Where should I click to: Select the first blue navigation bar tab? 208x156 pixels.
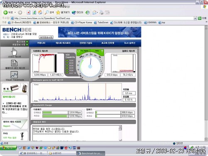(41, 43)
